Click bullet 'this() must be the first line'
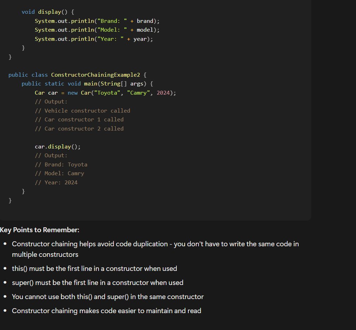 pos(94,268)
